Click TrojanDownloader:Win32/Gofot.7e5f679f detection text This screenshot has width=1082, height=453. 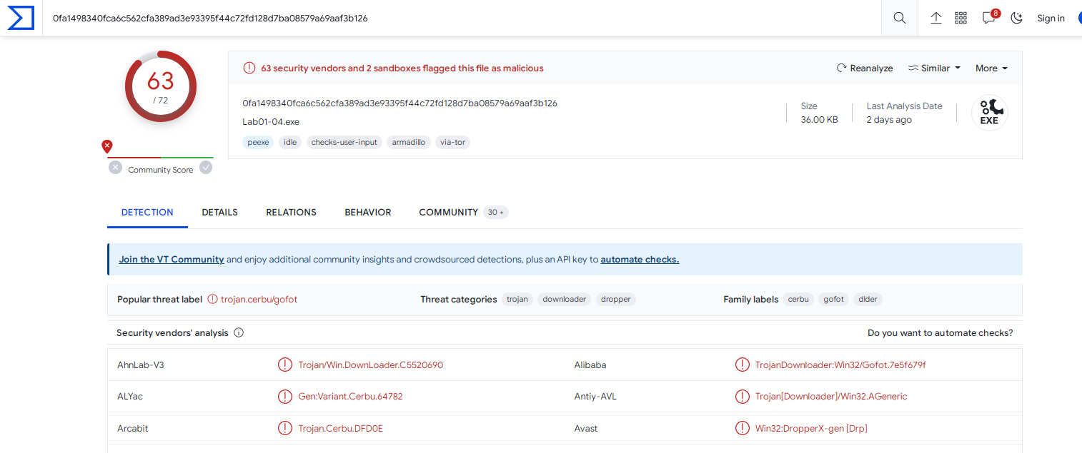point(840,365)
